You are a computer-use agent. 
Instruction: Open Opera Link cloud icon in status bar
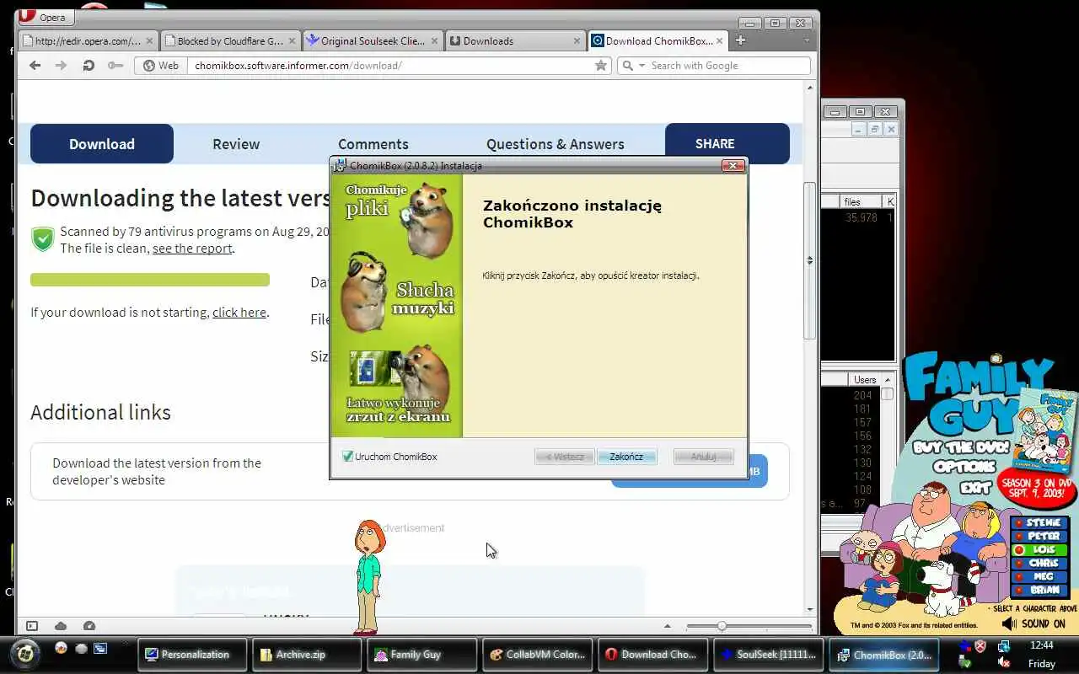tap(61, 626)
